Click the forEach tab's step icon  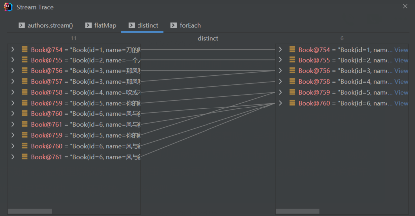click(174, 25)
